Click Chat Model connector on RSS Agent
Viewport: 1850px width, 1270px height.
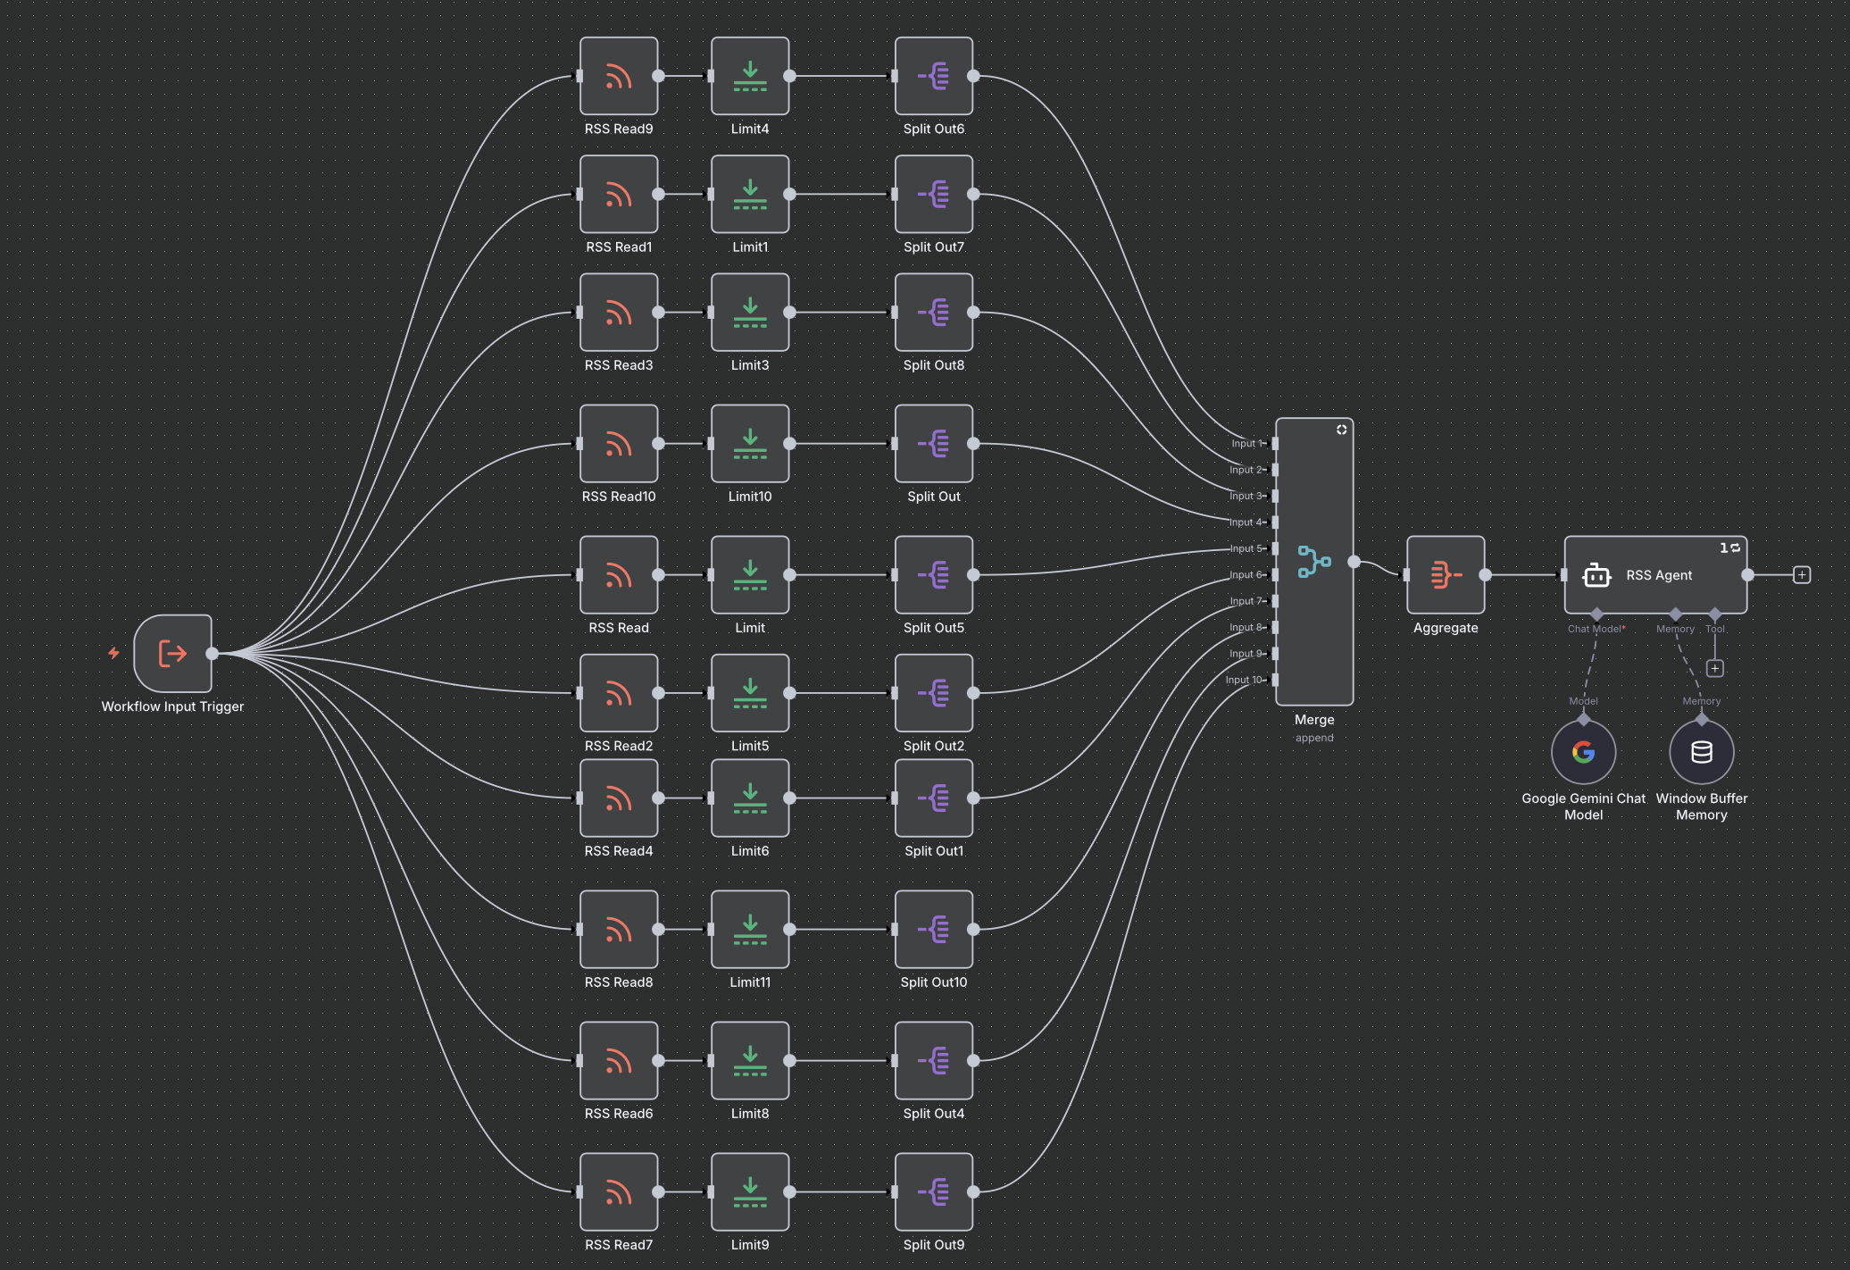[1596, 614]
